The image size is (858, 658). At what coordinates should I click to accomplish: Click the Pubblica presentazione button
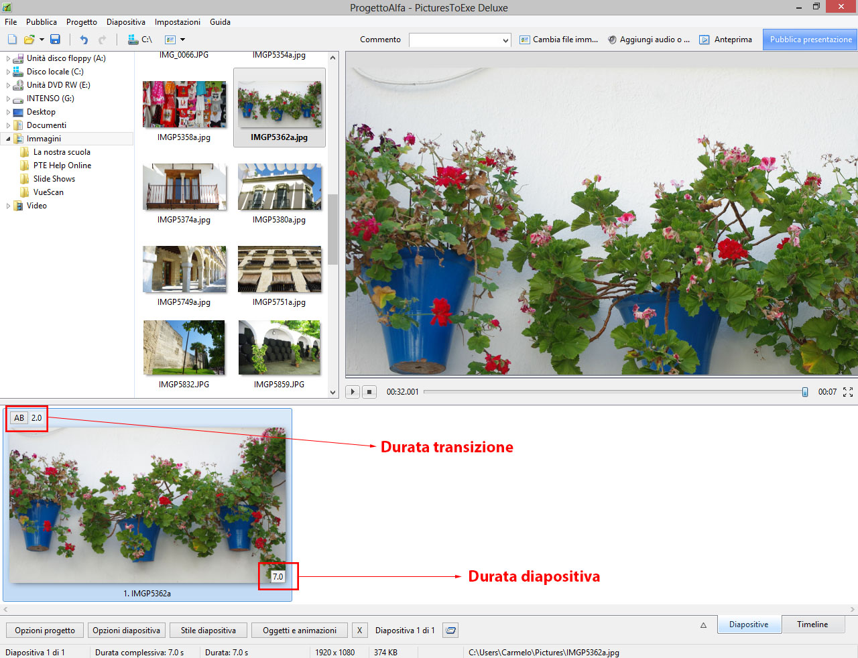tap(810, 40)
